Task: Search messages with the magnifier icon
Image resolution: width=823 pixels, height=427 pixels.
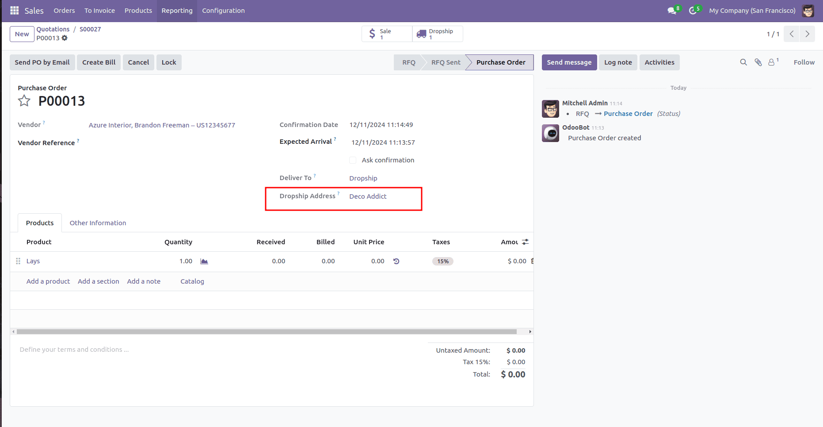Action: point(743,62)
